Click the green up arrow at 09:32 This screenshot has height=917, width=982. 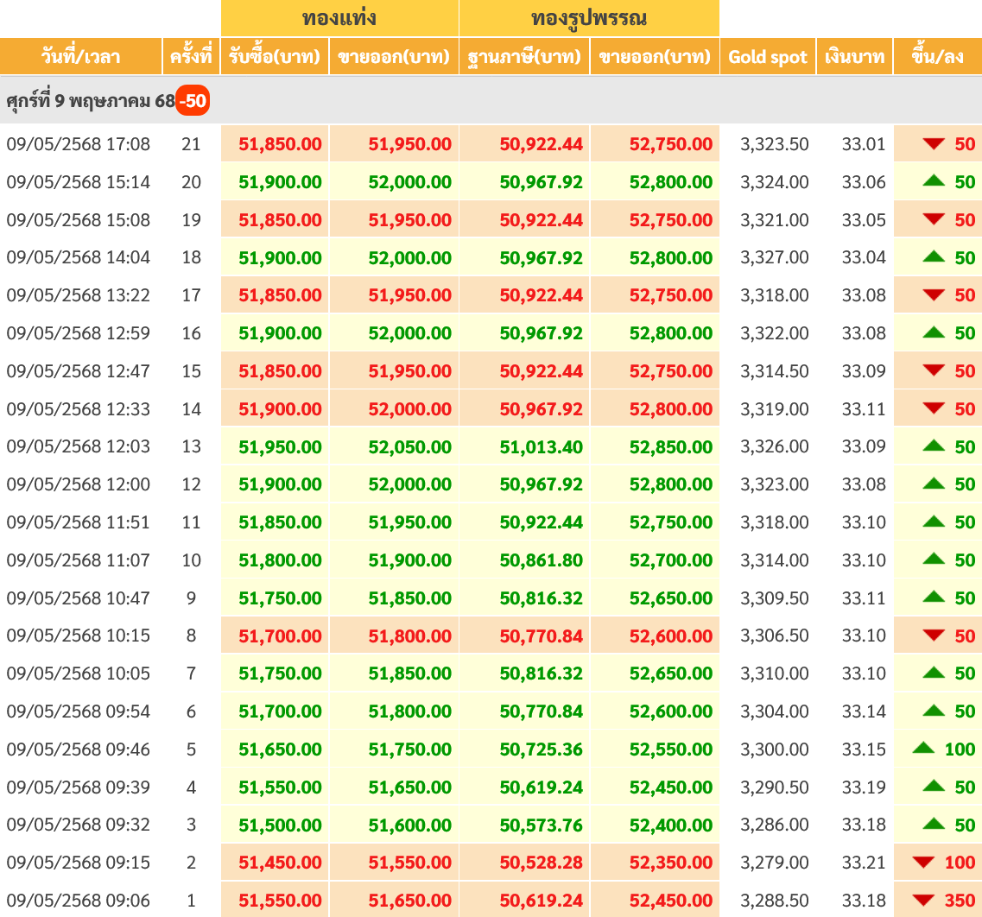tap(933, 824)
